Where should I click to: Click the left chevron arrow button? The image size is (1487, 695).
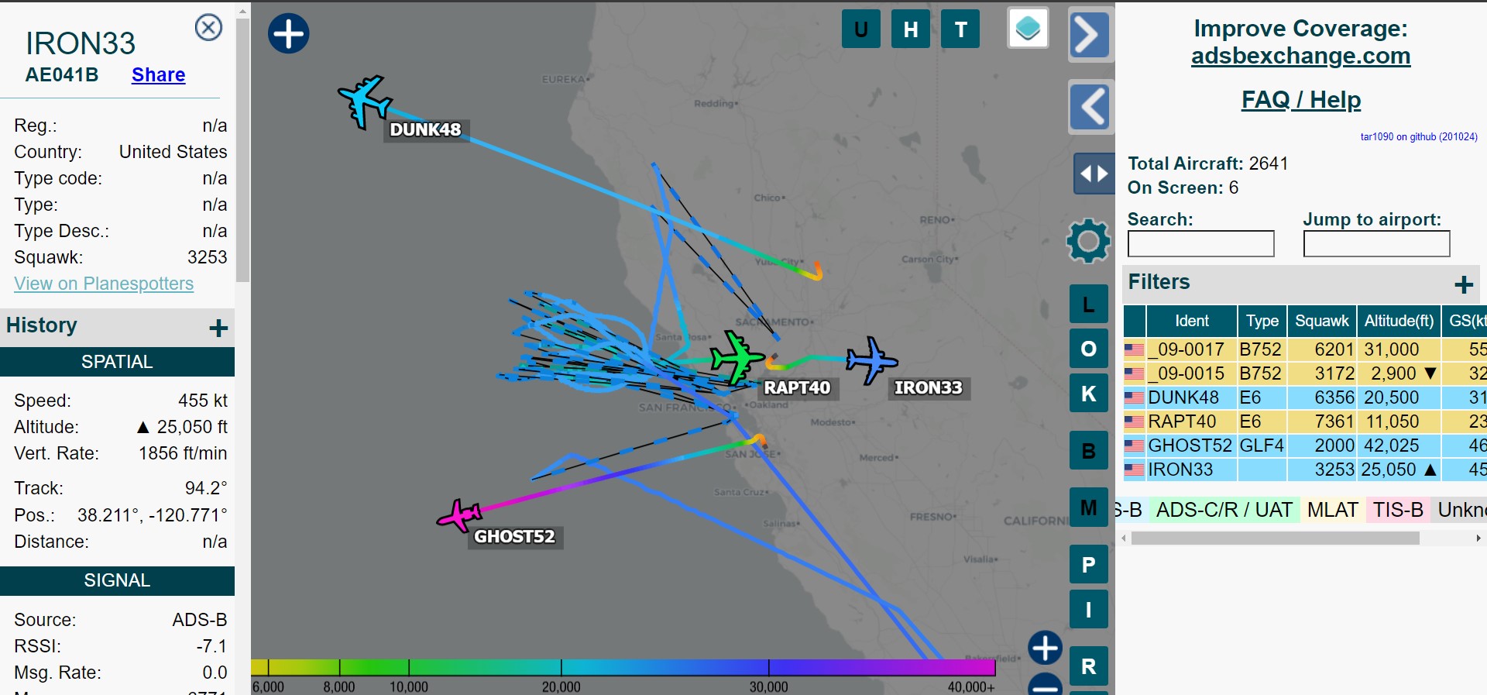click(x=1090, y=107)
